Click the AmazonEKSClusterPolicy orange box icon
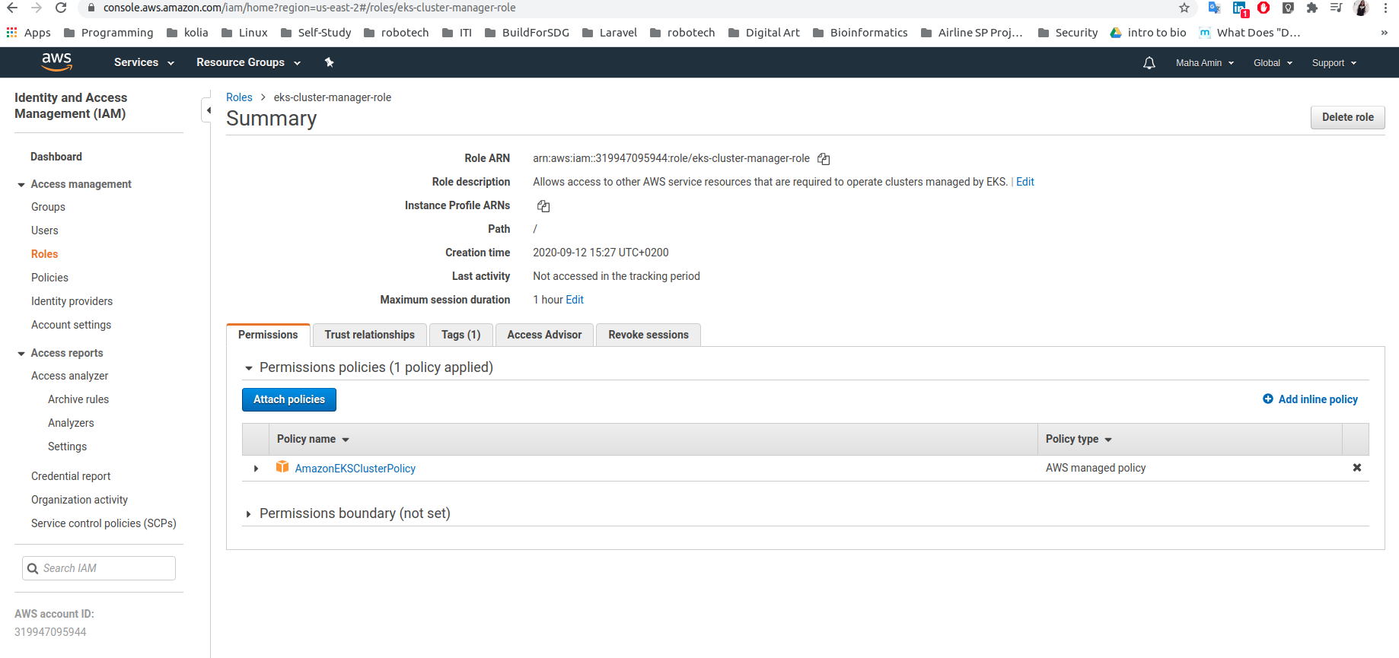 pos(282,467)
